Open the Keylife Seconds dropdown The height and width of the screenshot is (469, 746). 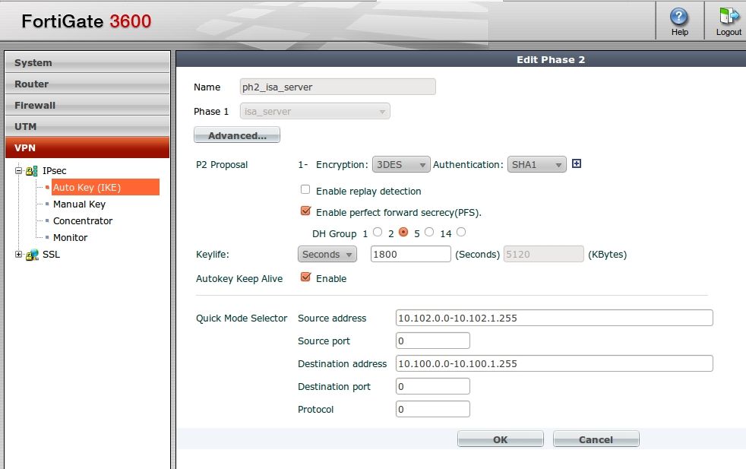pyautogui.click(x=327, y=254)
